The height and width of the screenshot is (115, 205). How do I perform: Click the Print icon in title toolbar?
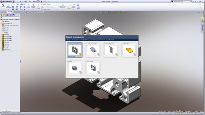[30, 2]
